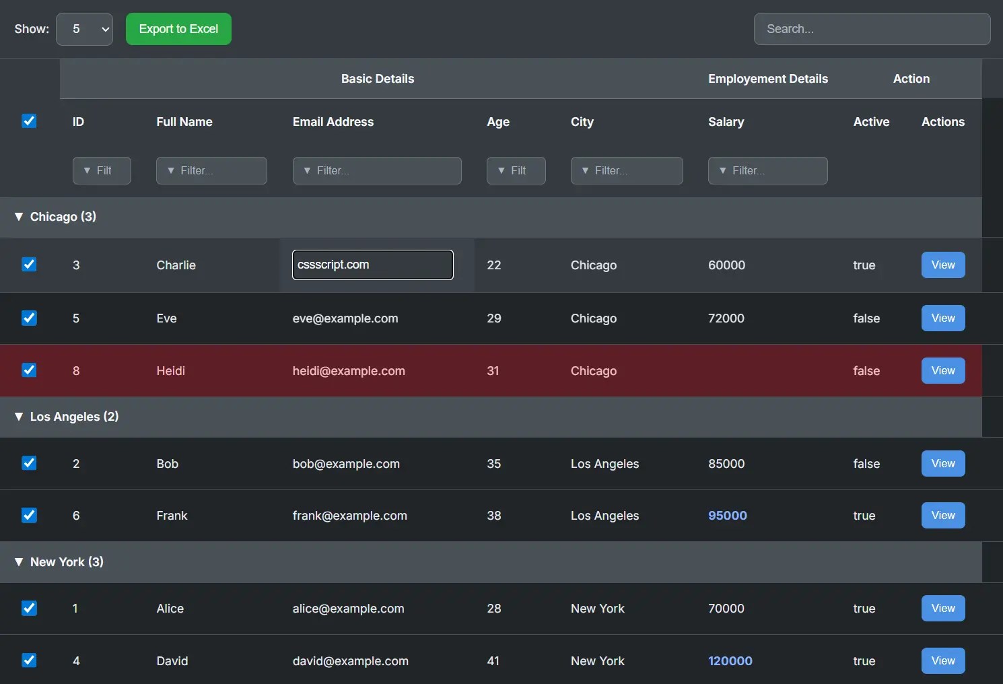Open the Show entries count dropdown
The image size is (1003, 684).
84,29
